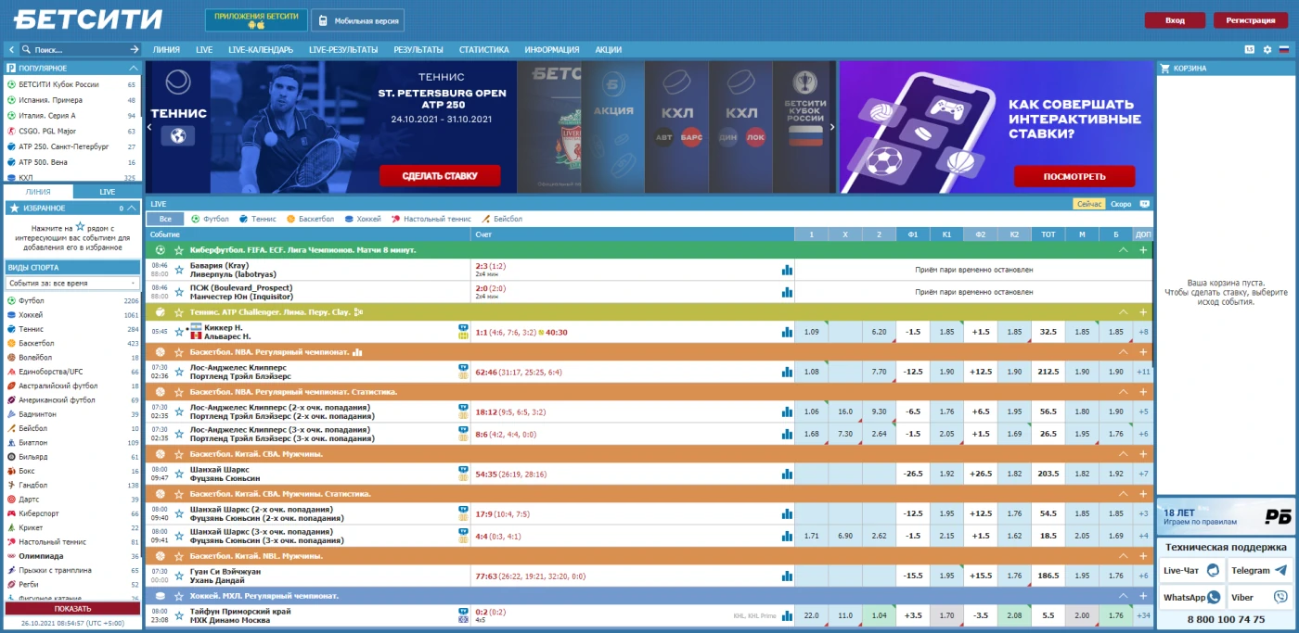Image resolution: width=1299 pixels, height=633 pixels.
Task: Click in the Поиск search field
Action: 78,50
